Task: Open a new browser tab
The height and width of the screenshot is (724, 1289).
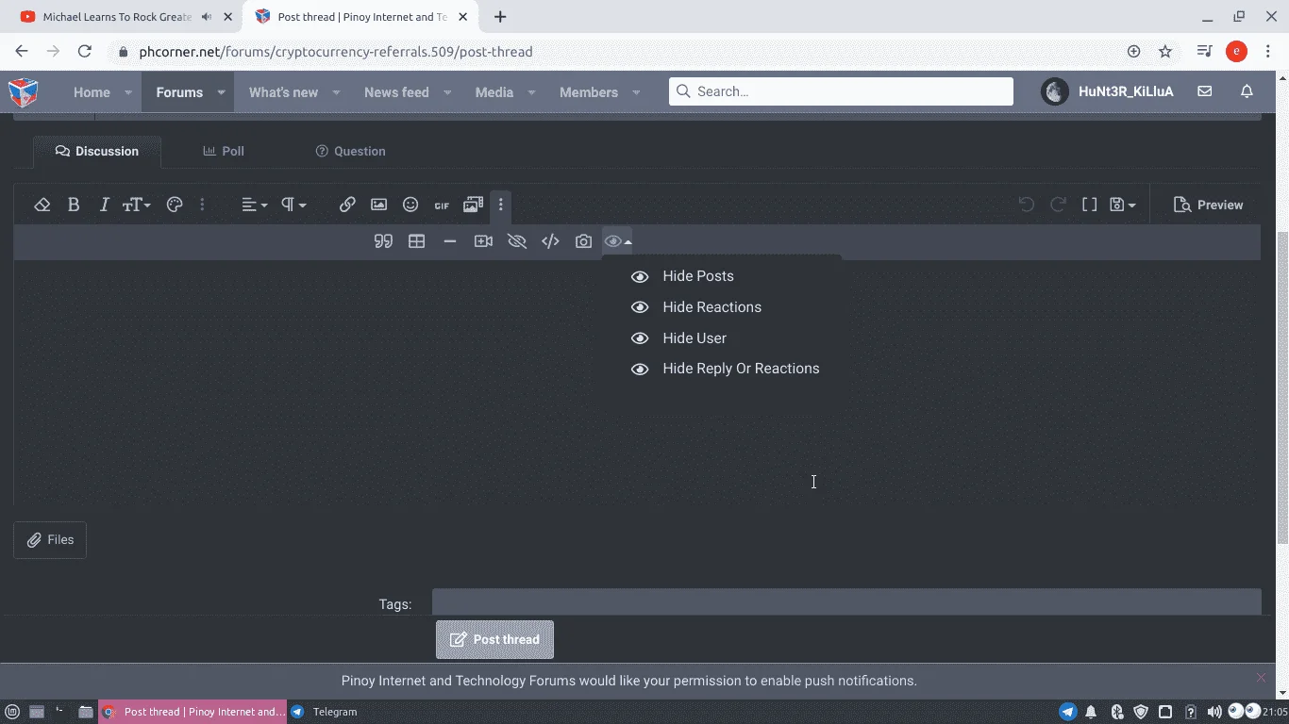Action: [500, 17]
